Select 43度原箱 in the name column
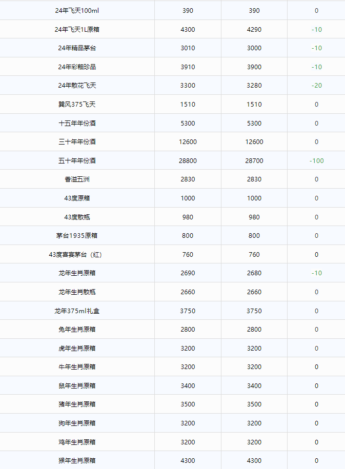The image size is (345, 469). [x=77, y=198]
